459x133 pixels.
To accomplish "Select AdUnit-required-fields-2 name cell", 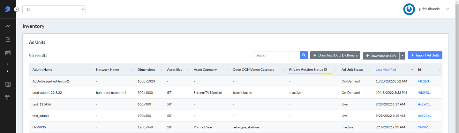I will (51, 81).
